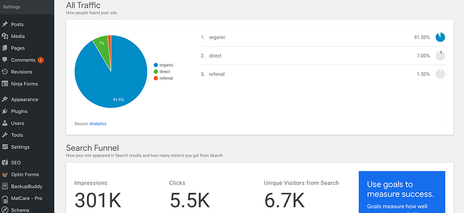Open the Analytics source link
The width and height of the screenshot is (464, 213).
coord(98,124)
